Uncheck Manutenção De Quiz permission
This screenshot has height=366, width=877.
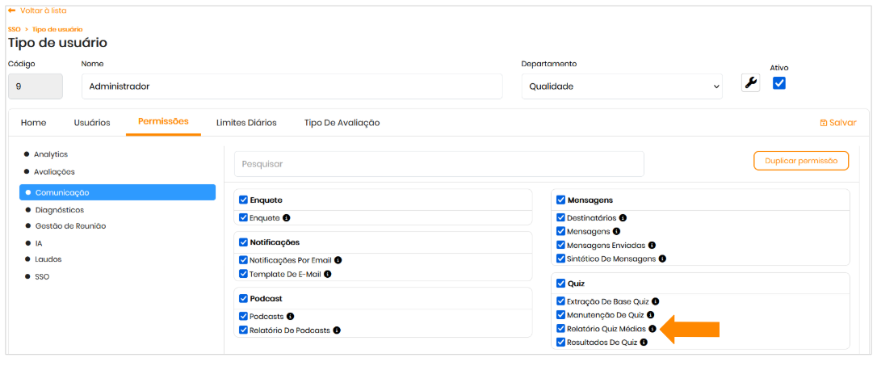(561, 315)
